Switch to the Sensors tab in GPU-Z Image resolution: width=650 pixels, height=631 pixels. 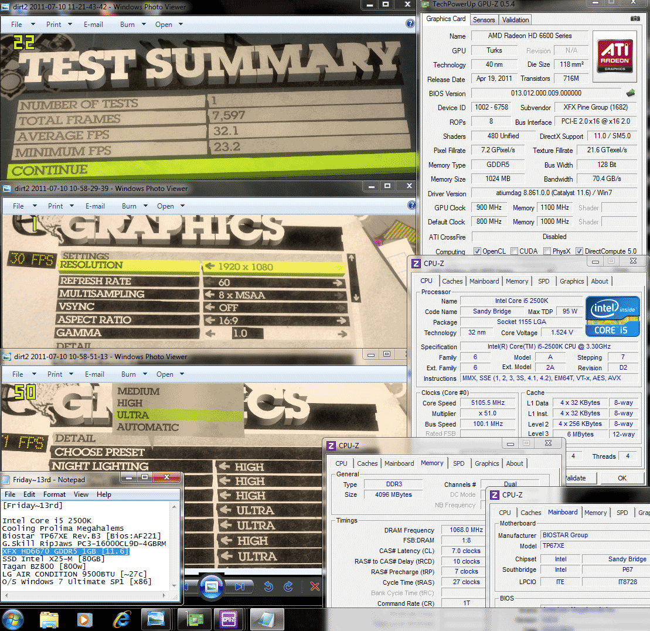click(x=484, y=19)
